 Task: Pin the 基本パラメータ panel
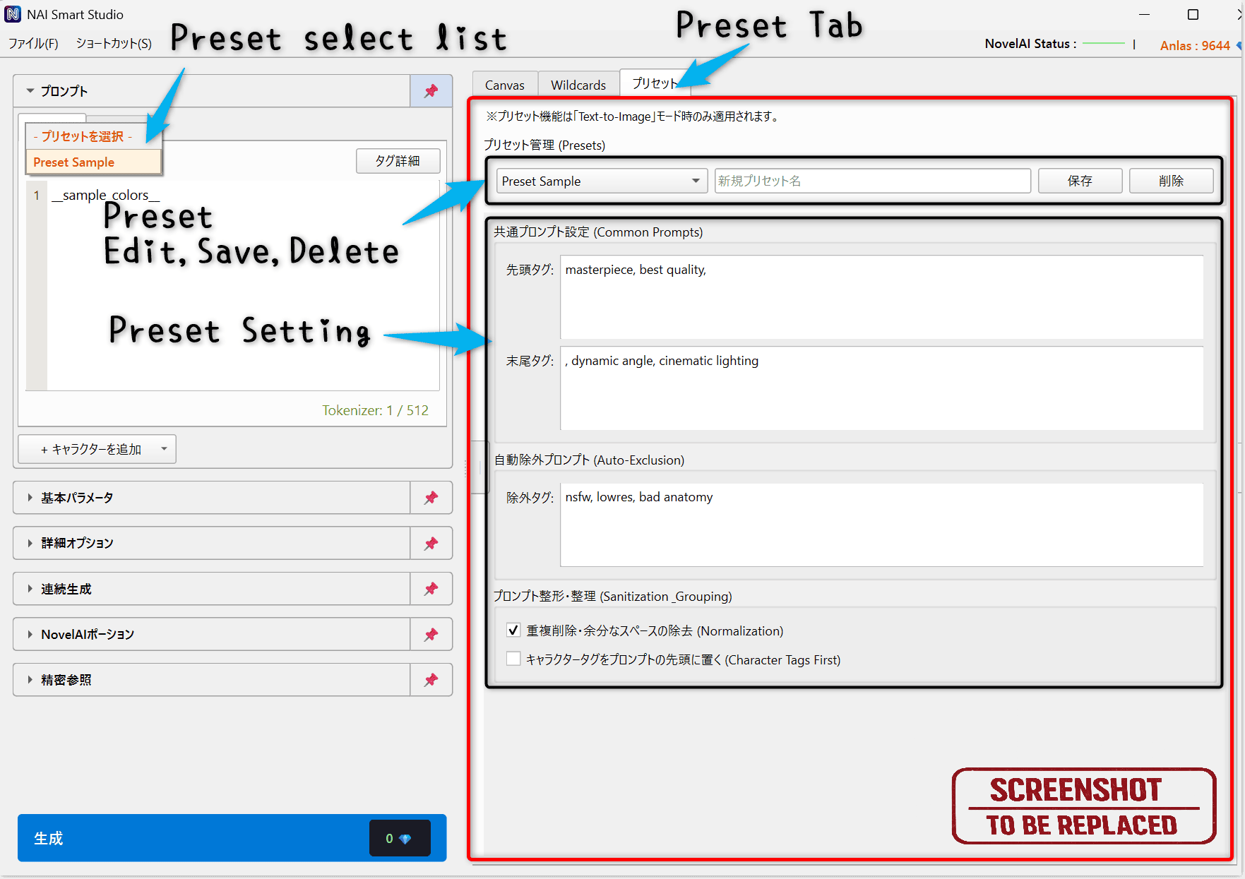(431, 497)
